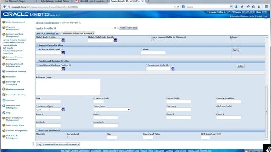Toggle Autopay checkbox
This screenshot has width=271, height=152.
coord(231,40)
